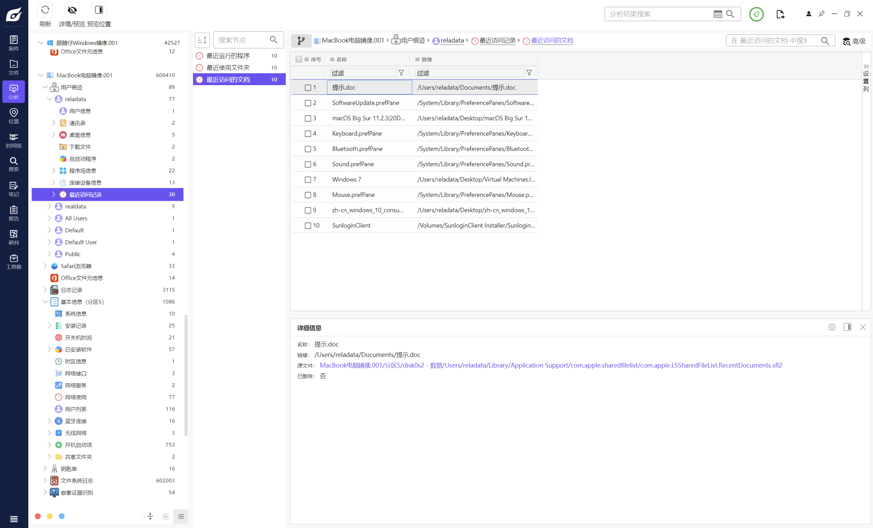Viewport: 873px width, 528px height.
Task: Select 最近使用文件夹 in the node list
Action: click(239, 67)
